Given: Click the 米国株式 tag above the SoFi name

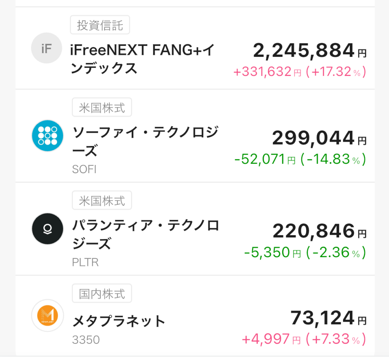Looking at the screenshot, I should (x=102, y=108).
